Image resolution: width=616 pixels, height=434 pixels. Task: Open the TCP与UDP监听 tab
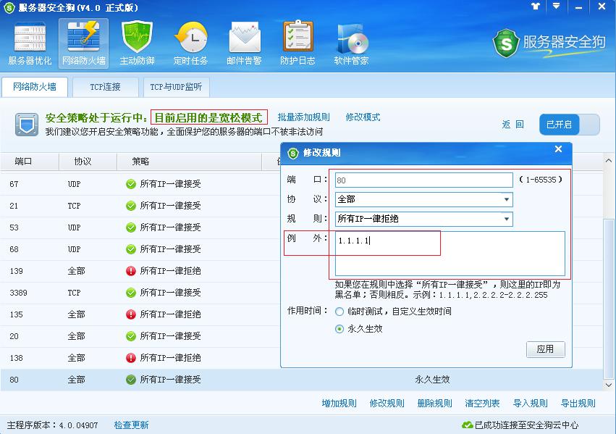176,86
